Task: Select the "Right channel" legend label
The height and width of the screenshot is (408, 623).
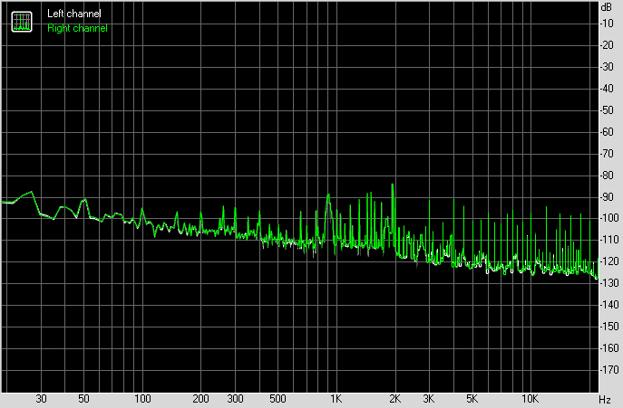Action: 77,28
